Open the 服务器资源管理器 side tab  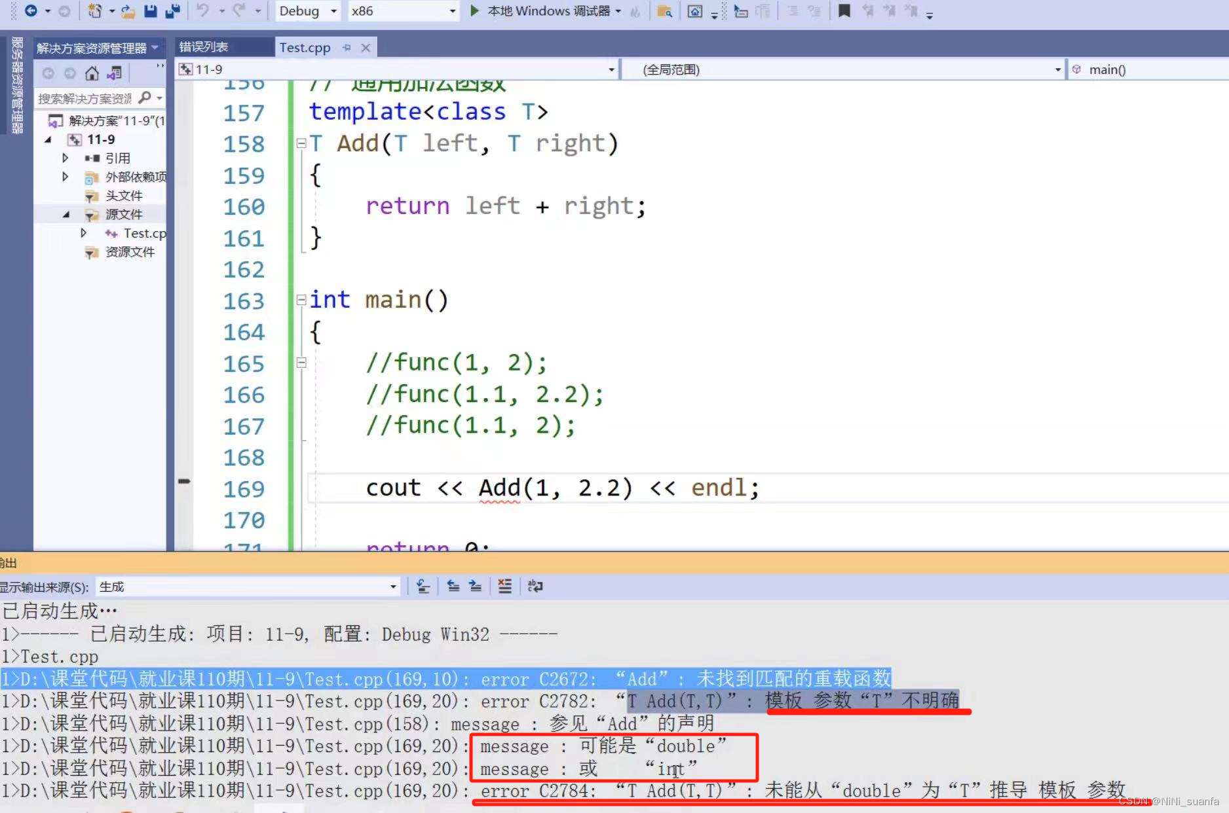click(x=17, y=85)
